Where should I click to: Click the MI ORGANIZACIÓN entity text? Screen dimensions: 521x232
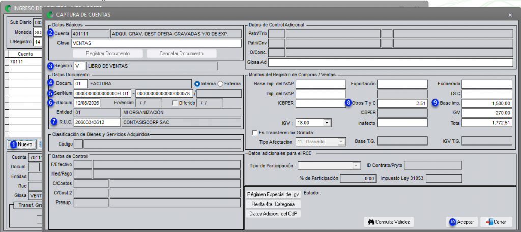pos(143,112)
